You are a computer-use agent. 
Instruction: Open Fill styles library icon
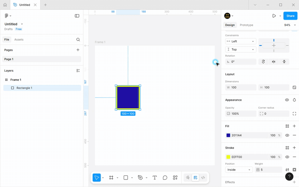coord(287,126)
